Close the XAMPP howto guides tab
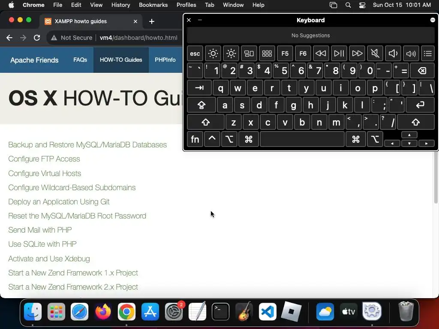Screen dimensions: 439x329 pyautogui.click(x=135, y=21)
